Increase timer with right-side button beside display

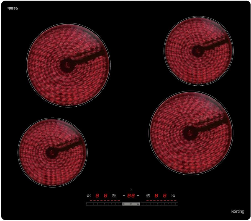point(137,195)
